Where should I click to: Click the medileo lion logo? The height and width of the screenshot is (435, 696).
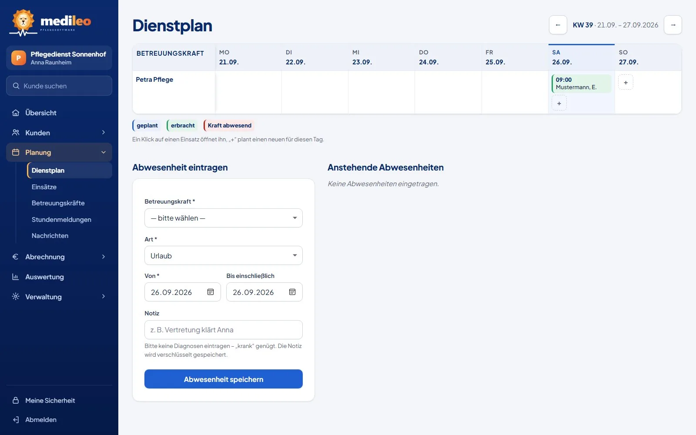23,22
